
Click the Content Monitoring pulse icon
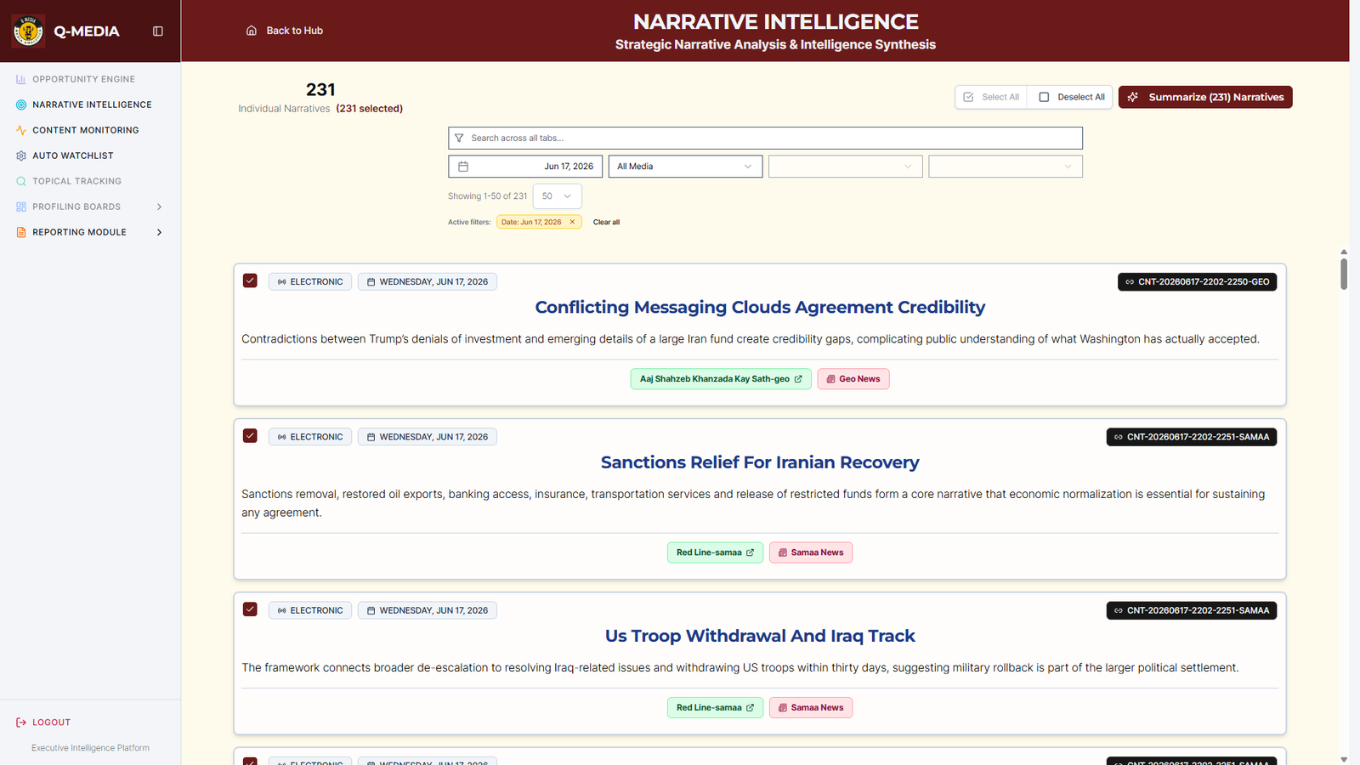pos(21,130)
